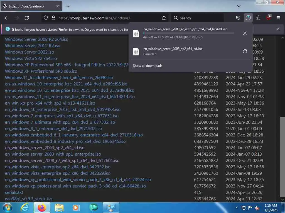This screenshot has width=285, height=213.
Task: Click the date 1970-Jan-01 00:00
Action: pos(244,128)
